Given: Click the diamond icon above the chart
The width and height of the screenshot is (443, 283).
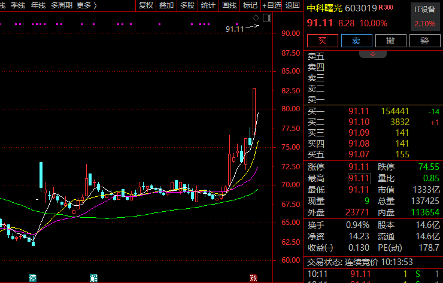Looking at the screenshot, I should (x=256, y=18).
